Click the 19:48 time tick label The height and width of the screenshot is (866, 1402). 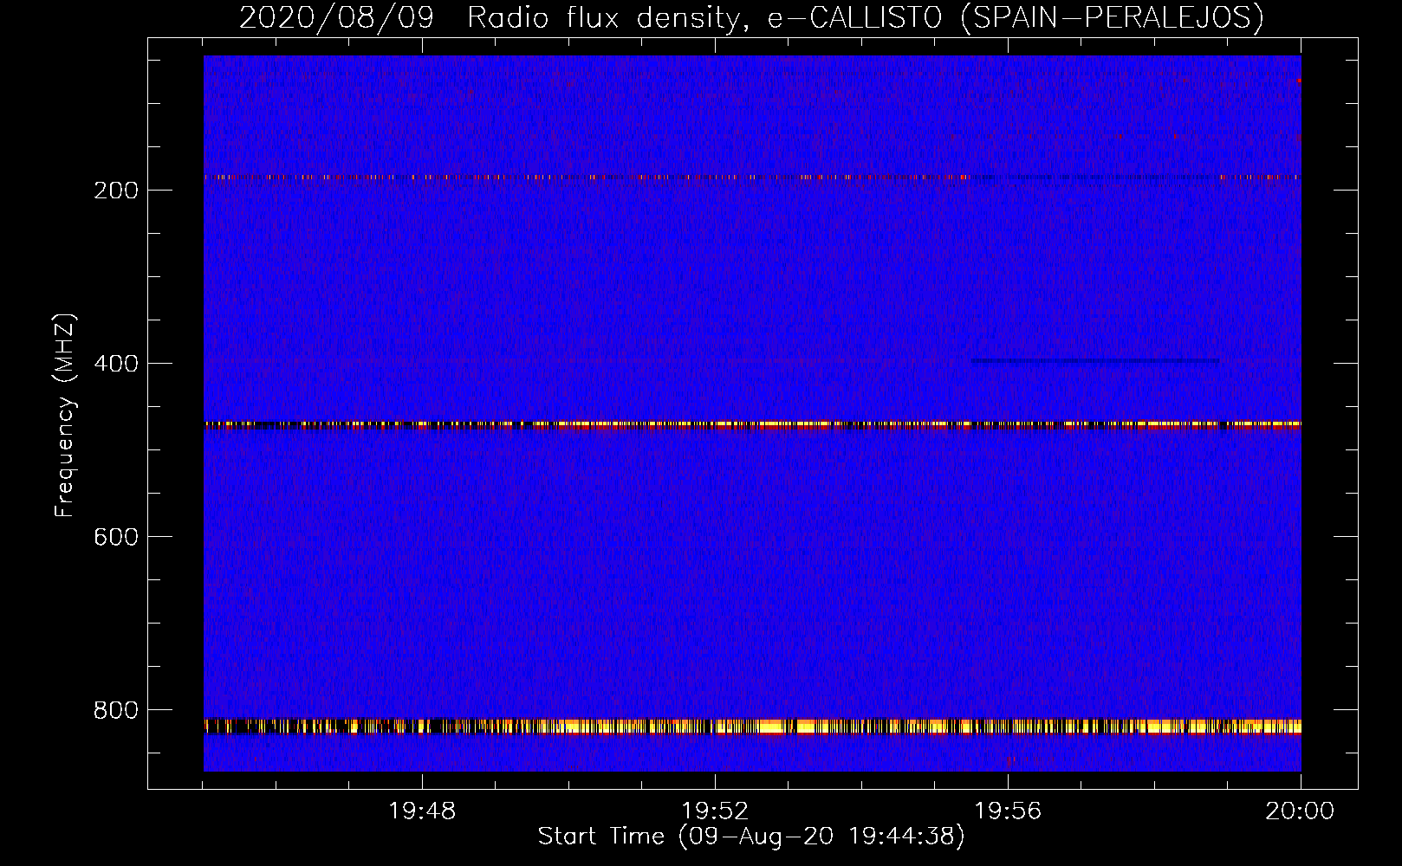coord(422,811)
